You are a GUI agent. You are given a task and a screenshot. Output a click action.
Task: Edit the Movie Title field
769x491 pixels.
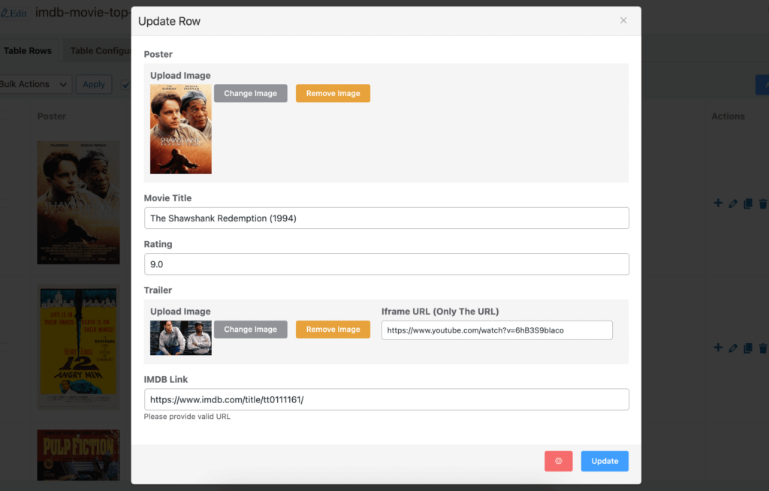[x=387, y=218]
